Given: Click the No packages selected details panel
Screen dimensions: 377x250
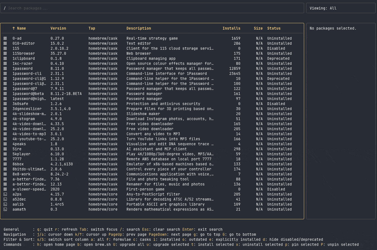Looking at the screenshot, I should pos(341,121).
